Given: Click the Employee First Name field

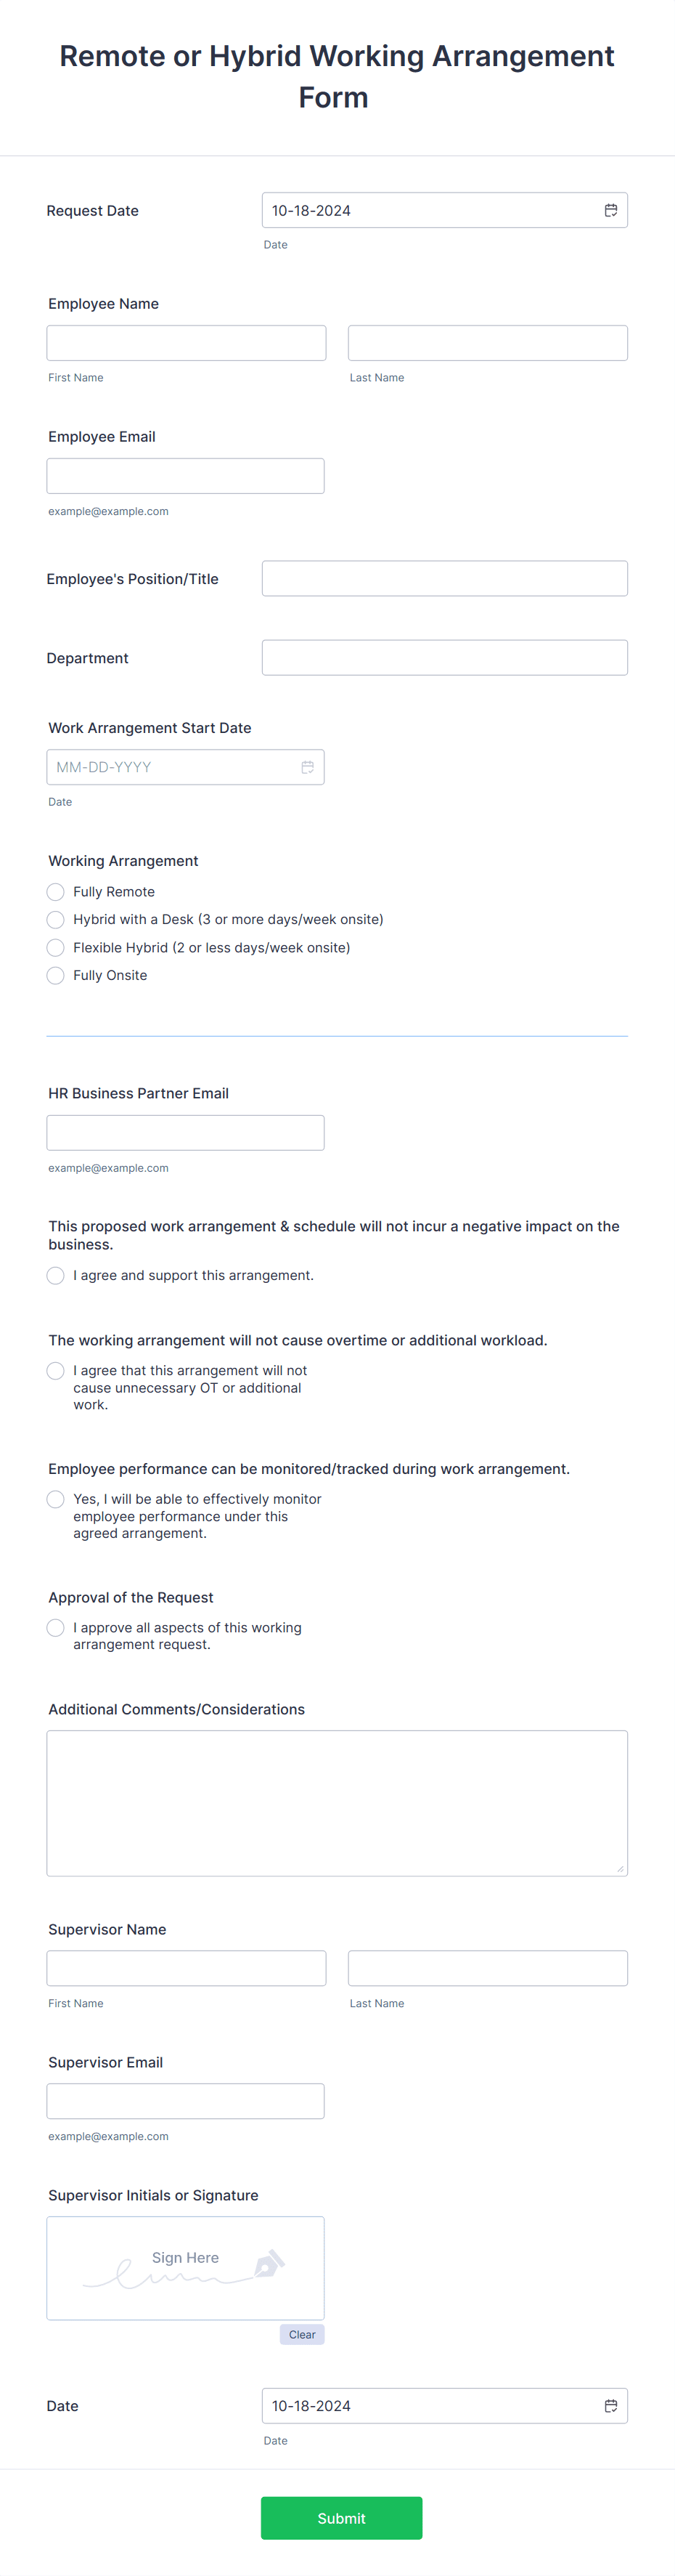Looking at the screenshot, I should [186, 342].
